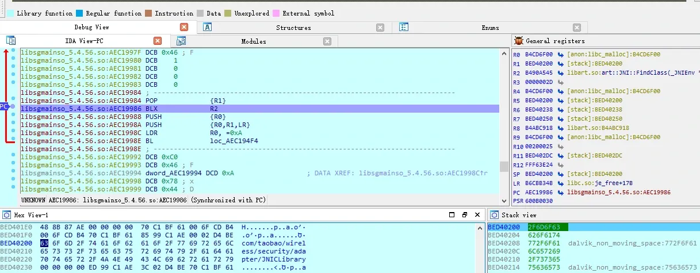Follow the PC register jump arrow
The height and width of the screenshot is (273, 700).
560,192
